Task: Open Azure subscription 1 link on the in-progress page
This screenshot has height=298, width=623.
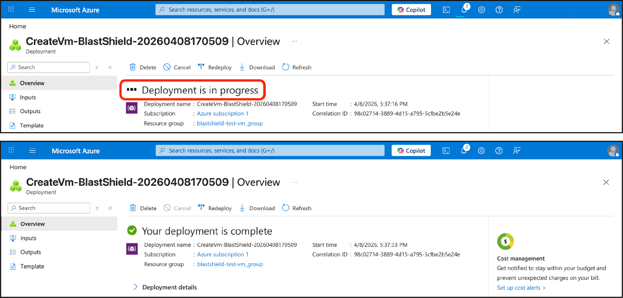Action: [223, 114]
